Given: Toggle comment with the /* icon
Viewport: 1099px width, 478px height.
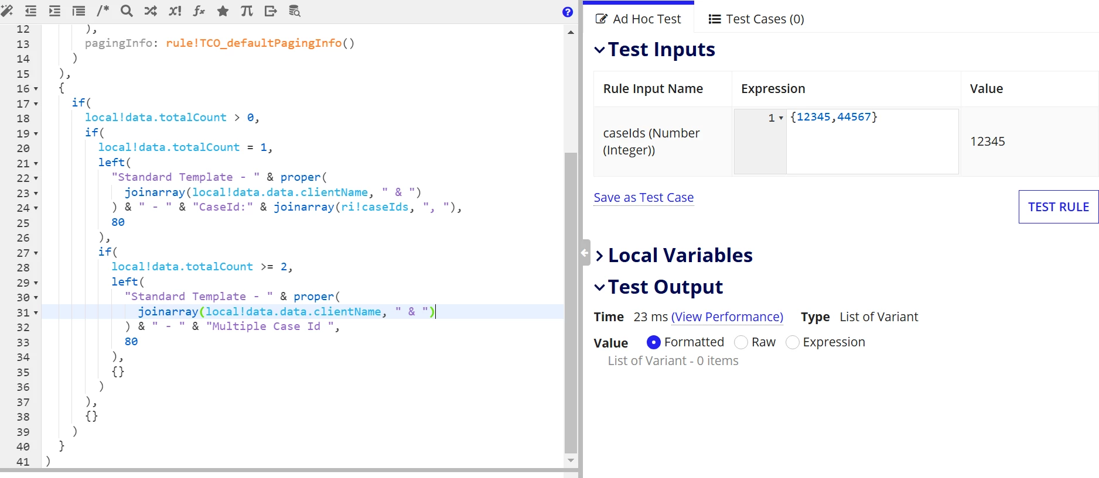Looking at the screenshot, I should [103, 11].
